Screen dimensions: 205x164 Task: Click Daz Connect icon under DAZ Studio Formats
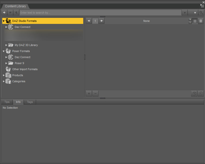(x=11, y=27)
